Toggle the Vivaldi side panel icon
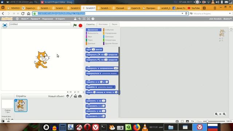Viewport: 233px width, 131px height. [3, 121]
